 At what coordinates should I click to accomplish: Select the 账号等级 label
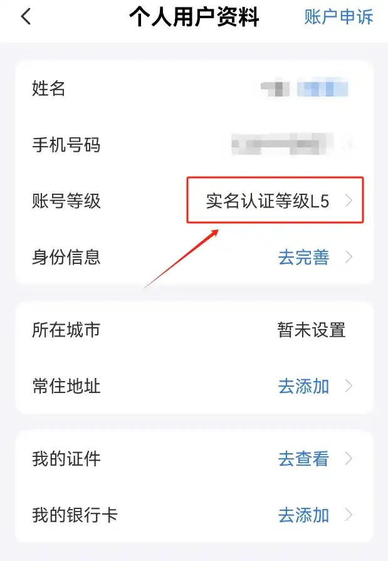[x=66, y=201]
